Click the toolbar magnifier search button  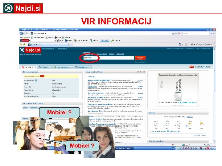point(60,41)
